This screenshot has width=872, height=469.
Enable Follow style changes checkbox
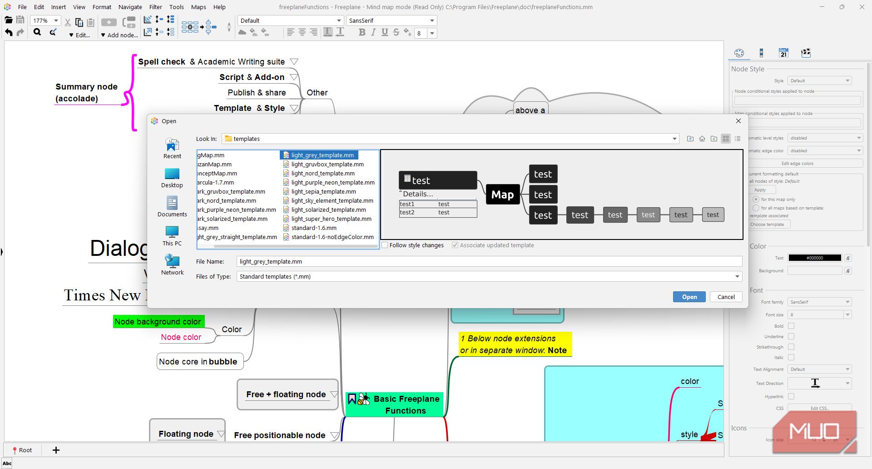pyautogui.click(x=385, y=245)
